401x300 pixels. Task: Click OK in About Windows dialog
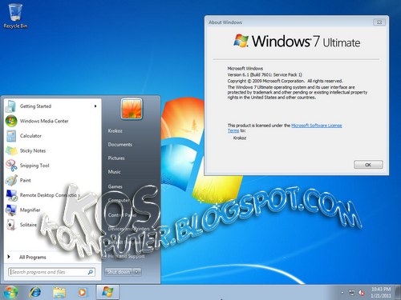click(x=368, y=165)
